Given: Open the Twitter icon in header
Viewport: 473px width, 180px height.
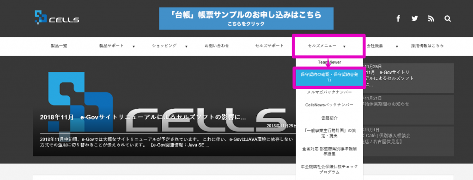Looking at the screenshot, I should (415, 18).
